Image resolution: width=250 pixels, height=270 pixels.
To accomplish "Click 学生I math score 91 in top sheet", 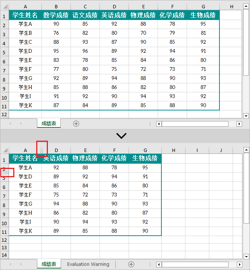I will click(56, 97).
